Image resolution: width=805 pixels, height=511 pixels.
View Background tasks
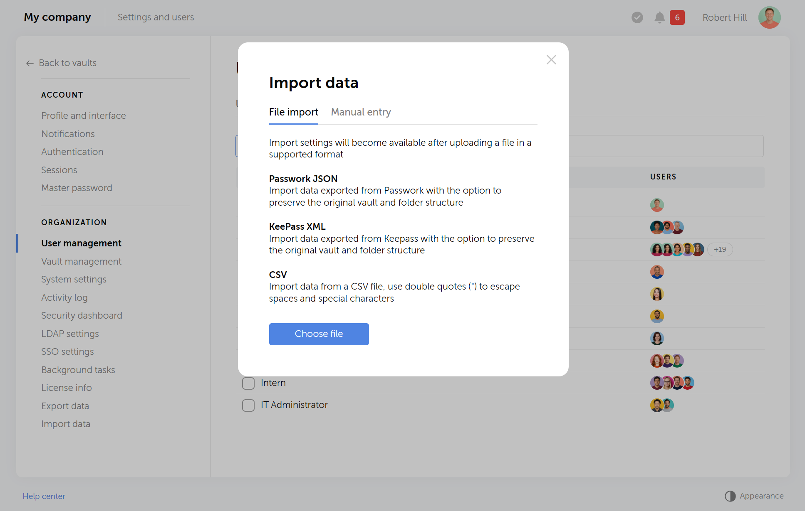[x=78, y=370]
